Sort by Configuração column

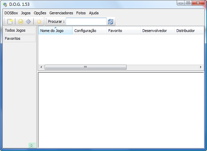click(90, 31)
